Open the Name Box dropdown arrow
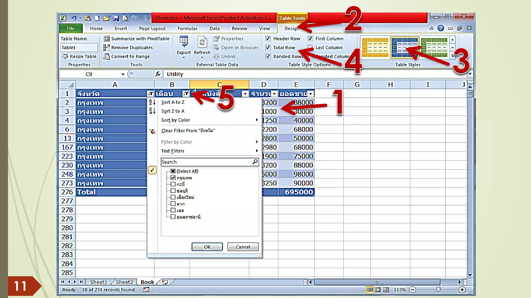Viewport: 531px width, 298px height. (x=123, y=74)
